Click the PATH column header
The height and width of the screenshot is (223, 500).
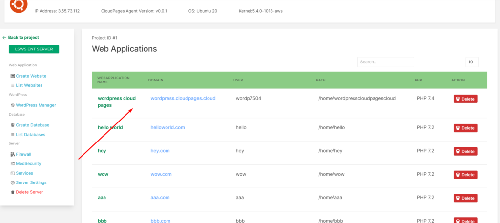click(320, 80)
